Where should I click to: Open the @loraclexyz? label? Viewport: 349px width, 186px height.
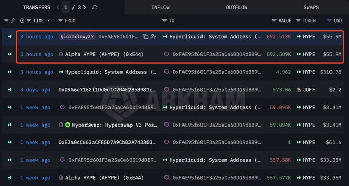[77, 36]
